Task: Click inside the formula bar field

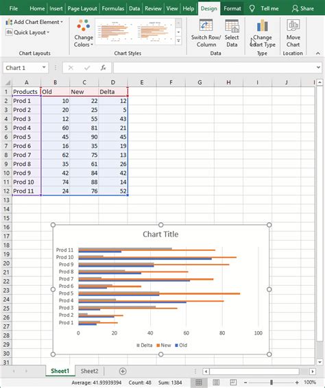Action: pyautogui.click(x=214, y=68)
